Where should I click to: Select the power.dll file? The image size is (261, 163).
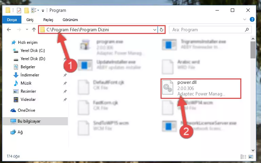click(x=201, y=89)
